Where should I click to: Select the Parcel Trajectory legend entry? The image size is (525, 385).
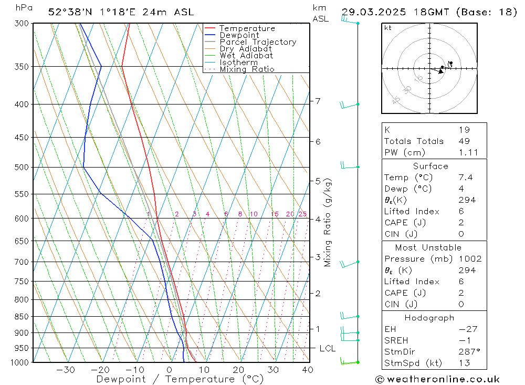[250, 42]
